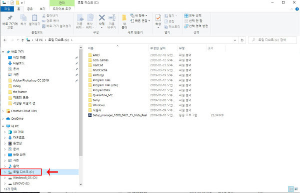Expand the LENOVO (E:) tree node
Image resolution: width=300 pixels, height=193 pixels.
pos(5,184)
